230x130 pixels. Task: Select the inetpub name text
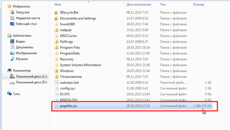[x=66, y=30]
